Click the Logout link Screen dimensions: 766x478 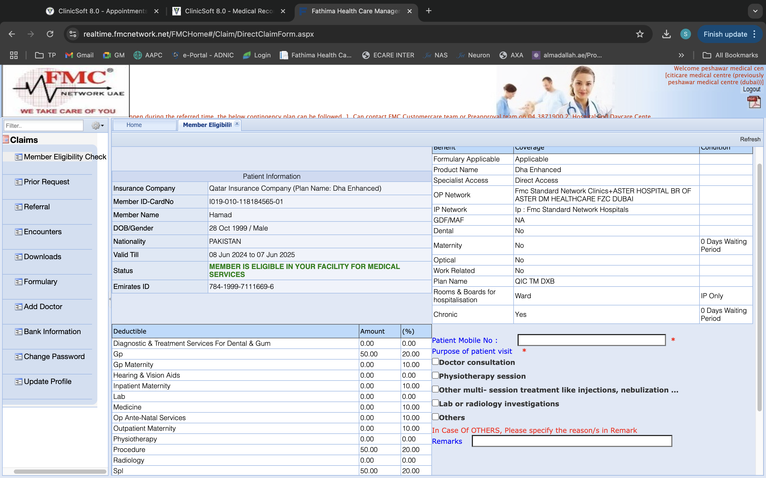click(x=751, y=89)
